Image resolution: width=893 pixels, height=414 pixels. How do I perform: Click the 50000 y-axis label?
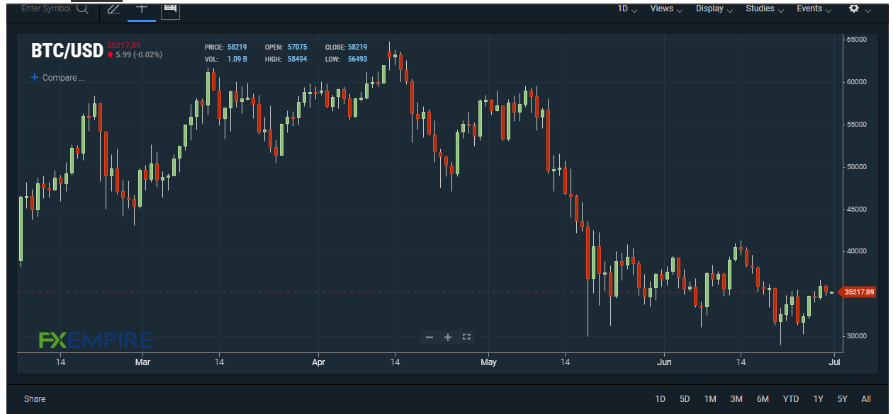[x=857, y=167]
